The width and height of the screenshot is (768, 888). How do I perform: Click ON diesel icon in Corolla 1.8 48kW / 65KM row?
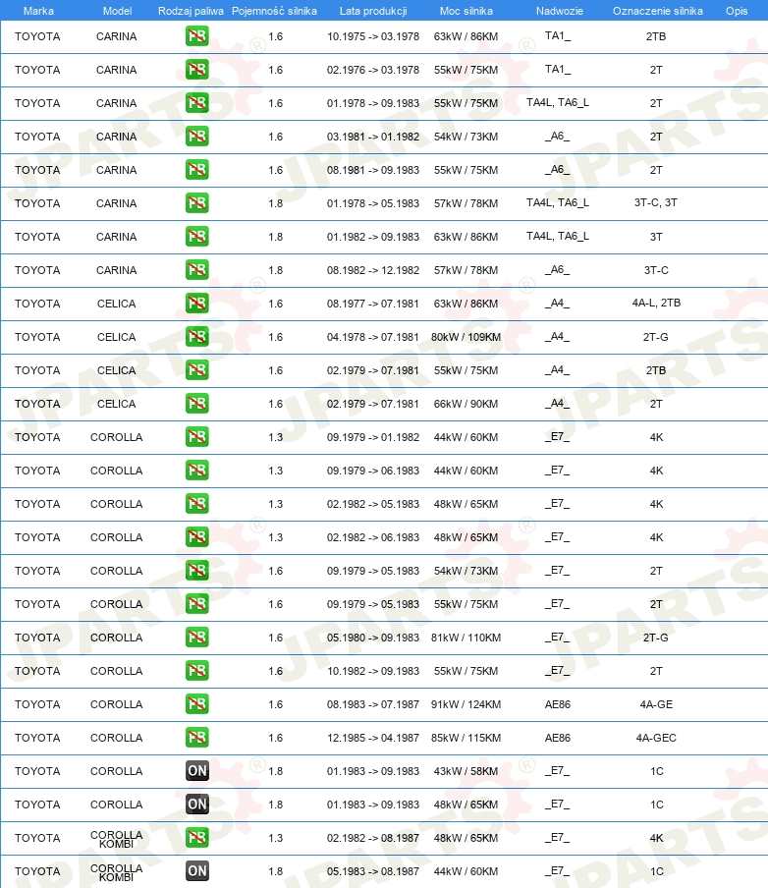click(x=197, y=805)
